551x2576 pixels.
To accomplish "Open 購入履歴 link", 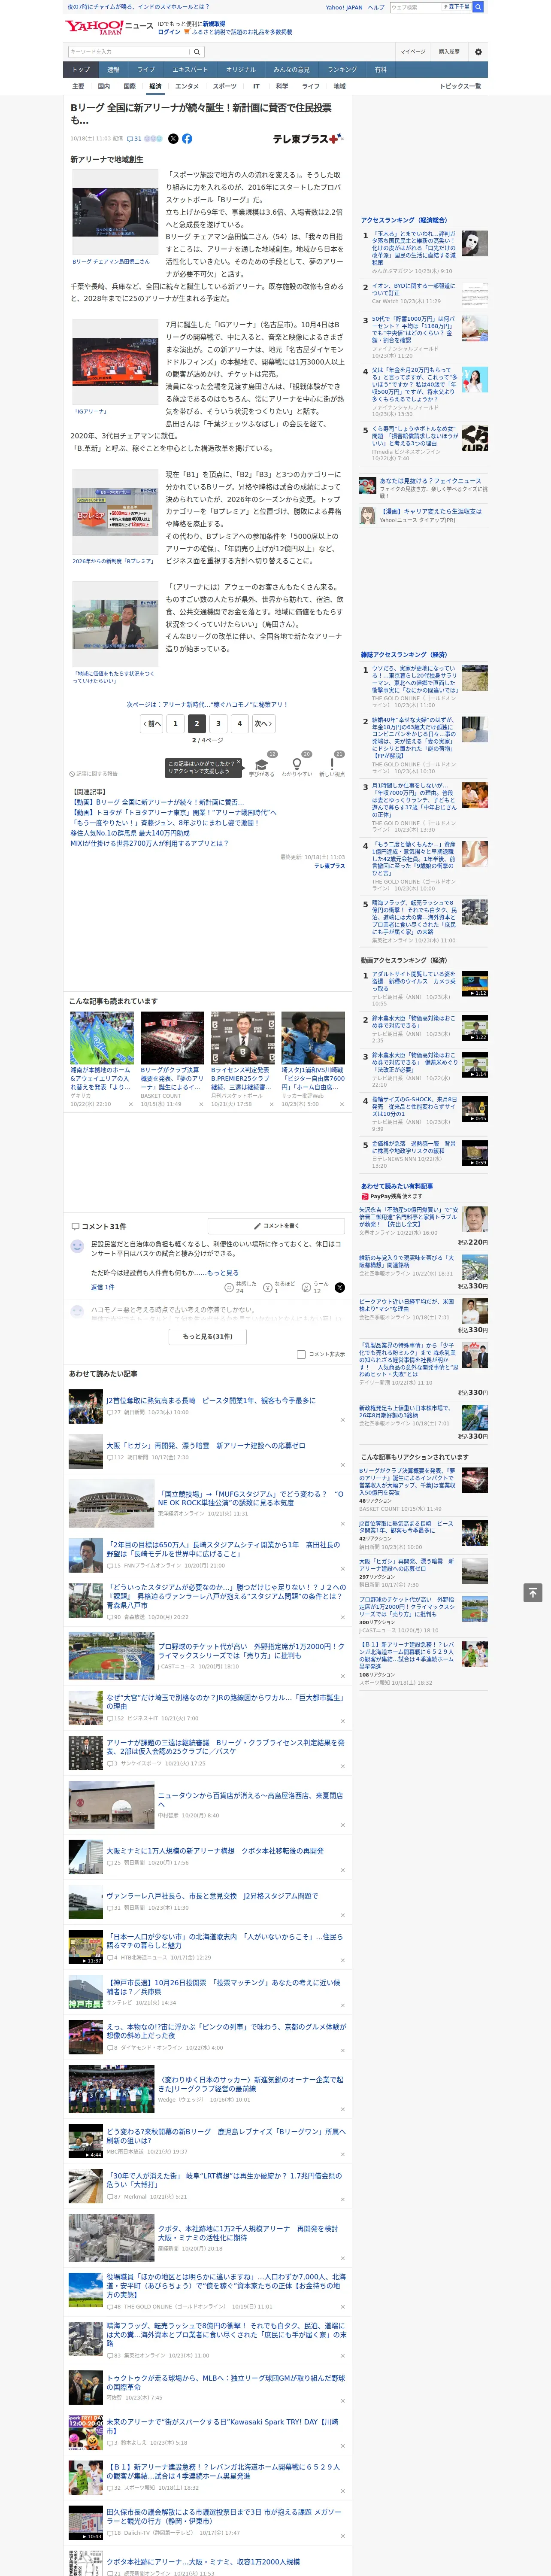I will 449,52.
